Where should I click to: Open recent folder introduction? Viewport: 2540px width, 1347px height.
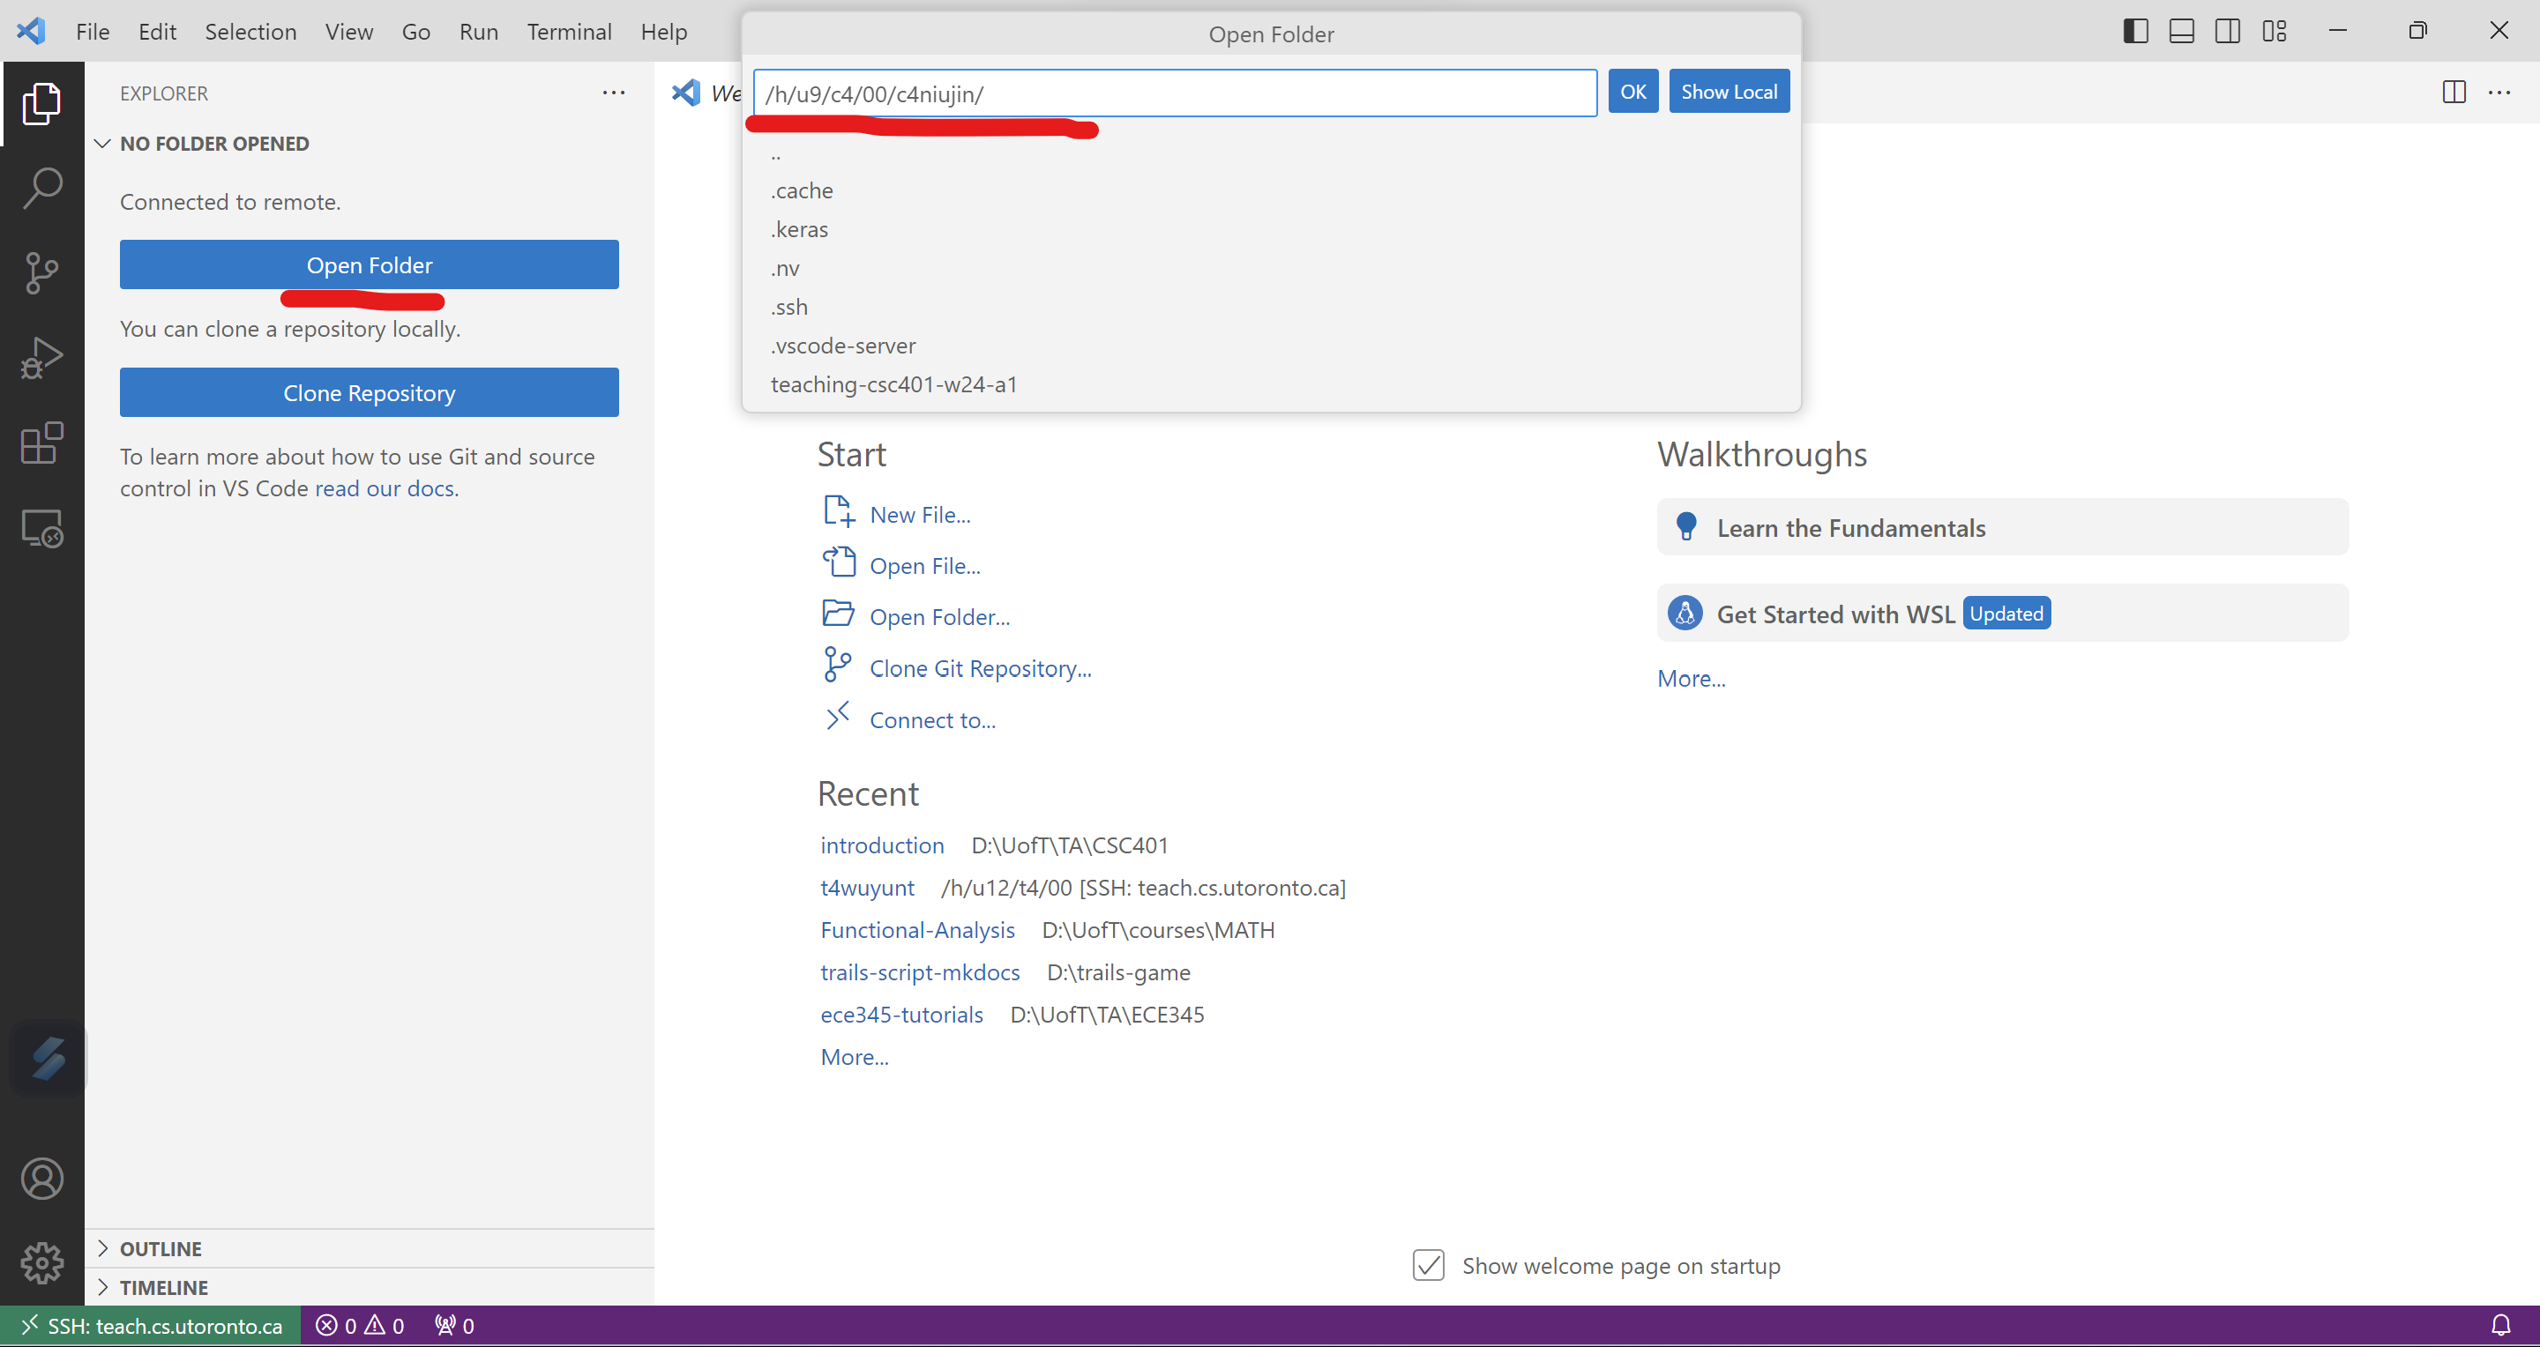[x=882, y=845]
